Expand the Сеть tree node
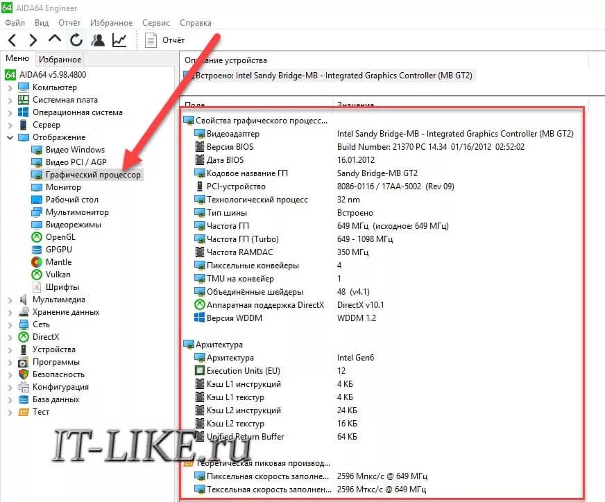Screen dimensions: 605x502 point(10,325)
